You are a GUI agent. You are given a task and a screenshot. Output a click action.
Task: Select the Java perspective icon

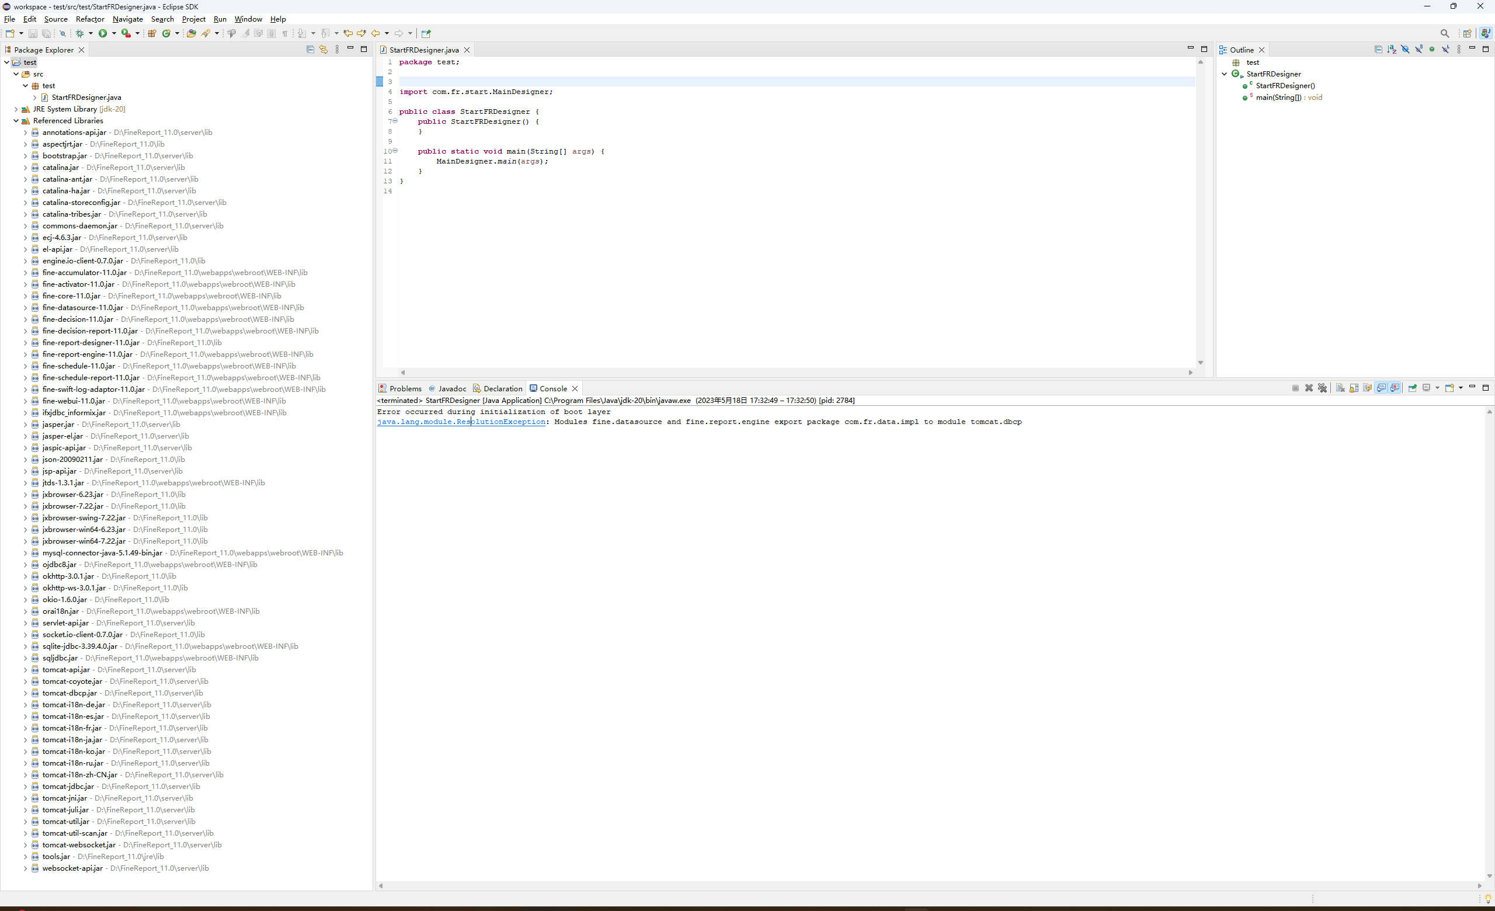pos(1485,33)
